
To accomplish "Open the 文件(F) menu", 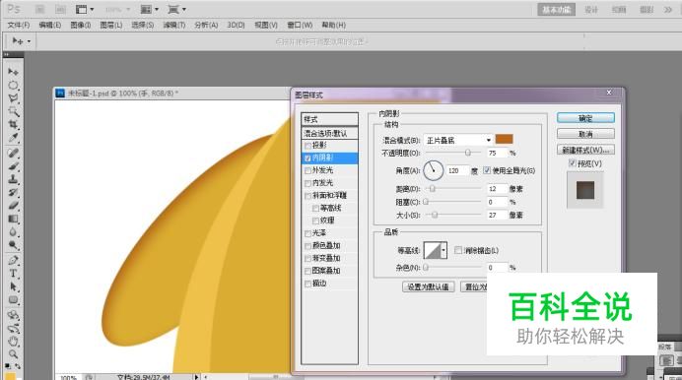I will coord(19,26).
